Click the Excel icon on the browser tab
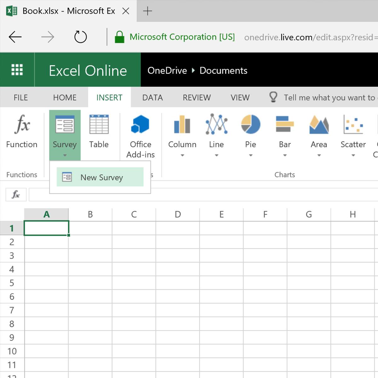The image size is (378, 378). pyautogui.click(x=12, y=11)
